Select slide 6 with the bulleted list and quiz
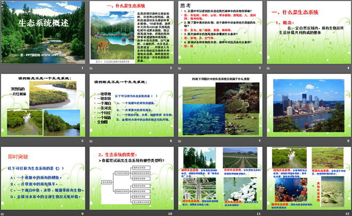 [x=132, y=105]
